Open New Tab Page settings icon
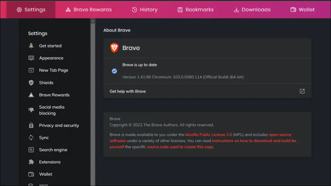 (31, 70)
